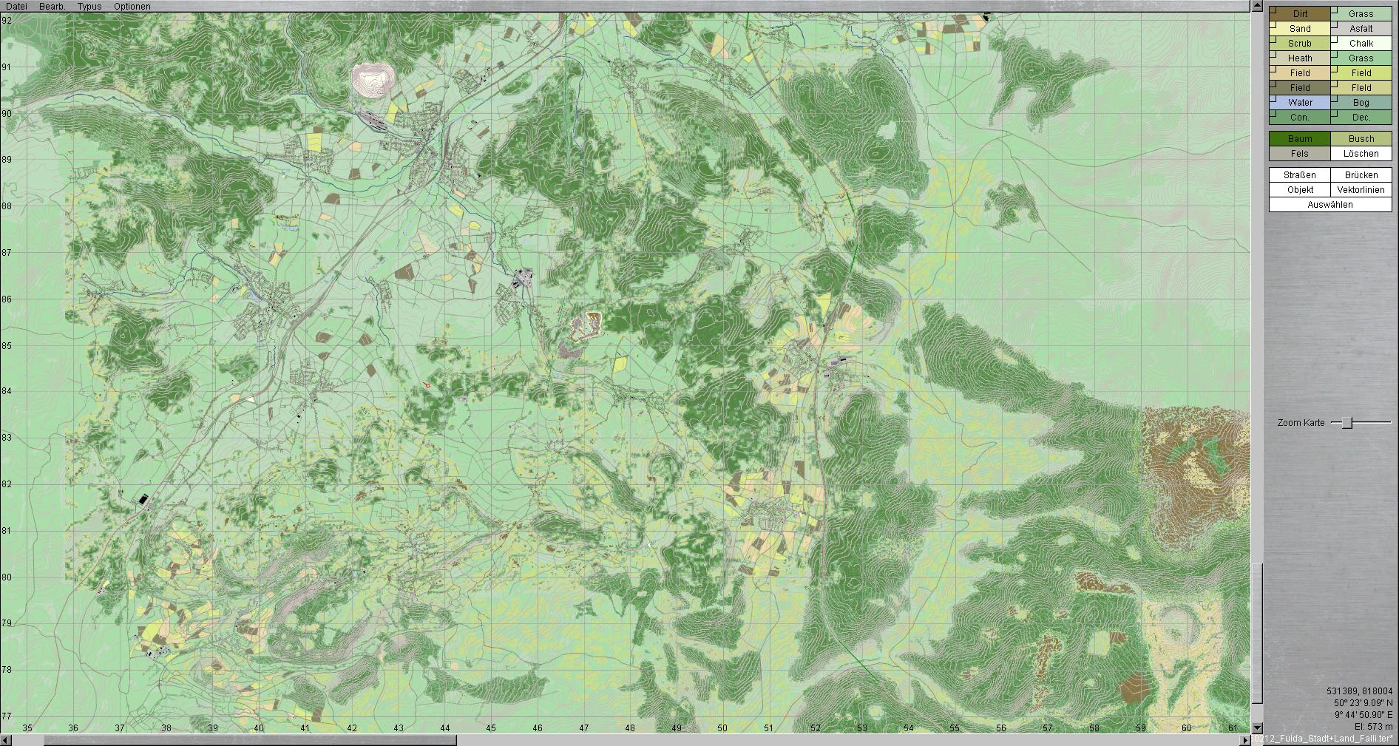Screen dimensions: 1399x746
Task: Click the vertical scrollbar up arrow
Action: (1256, 6)
